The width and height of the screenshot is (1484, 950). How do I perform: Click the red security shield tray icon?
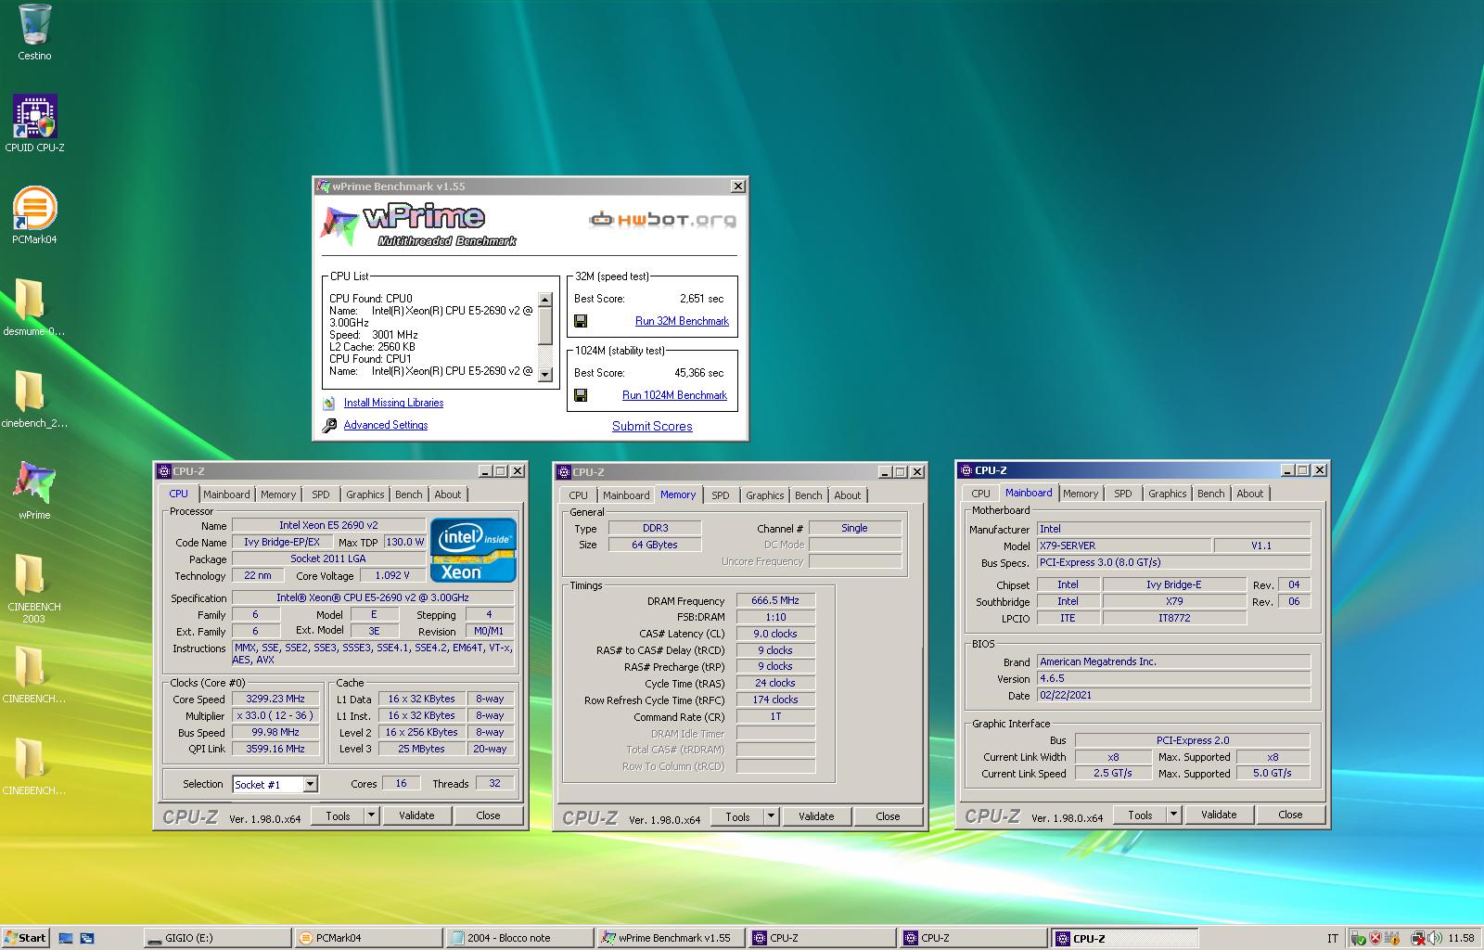(x=1375, y=939)
